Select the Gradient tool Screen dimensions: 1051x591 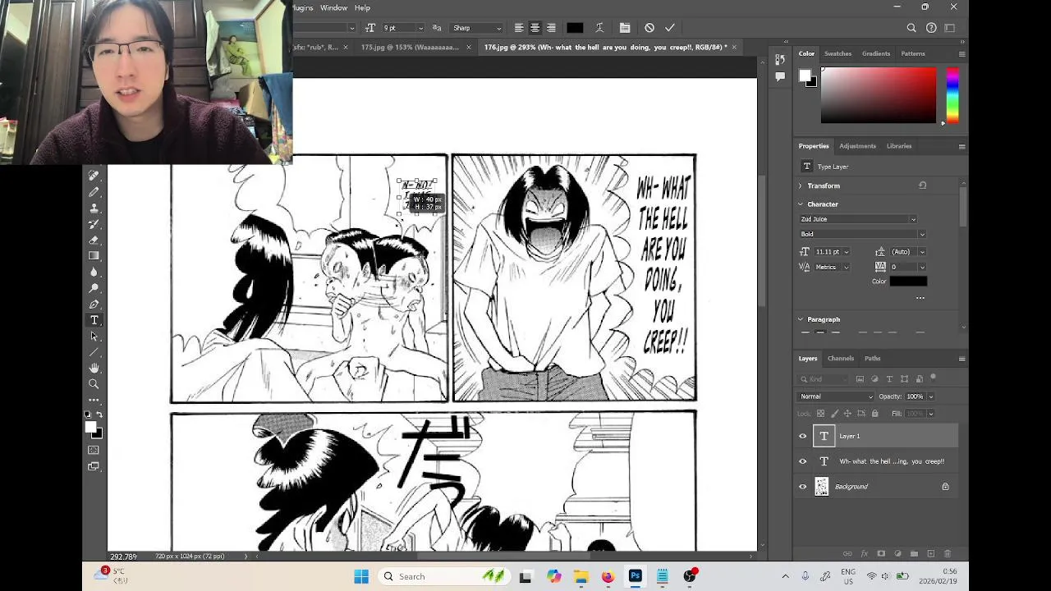coord(94,255)
